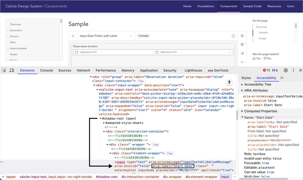
Task: Select the Accessibility sidebar tab
Action: pos(266,78)
